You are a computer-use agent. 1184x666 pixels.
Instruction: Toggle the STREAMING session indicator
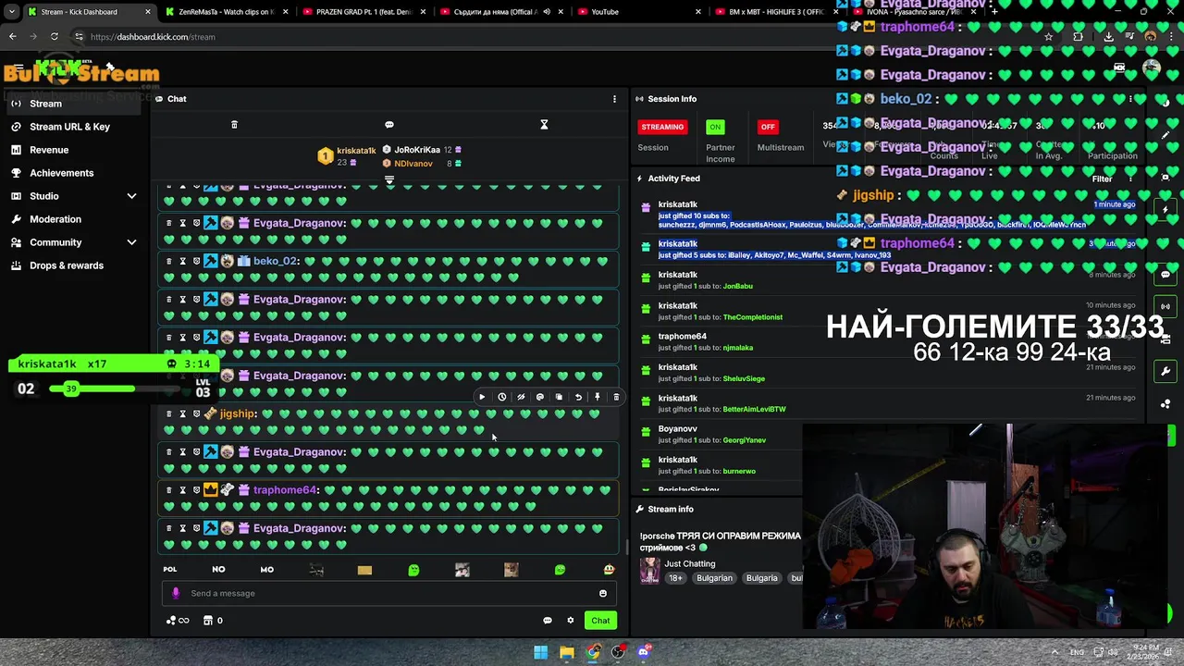(x=662, y=127)
